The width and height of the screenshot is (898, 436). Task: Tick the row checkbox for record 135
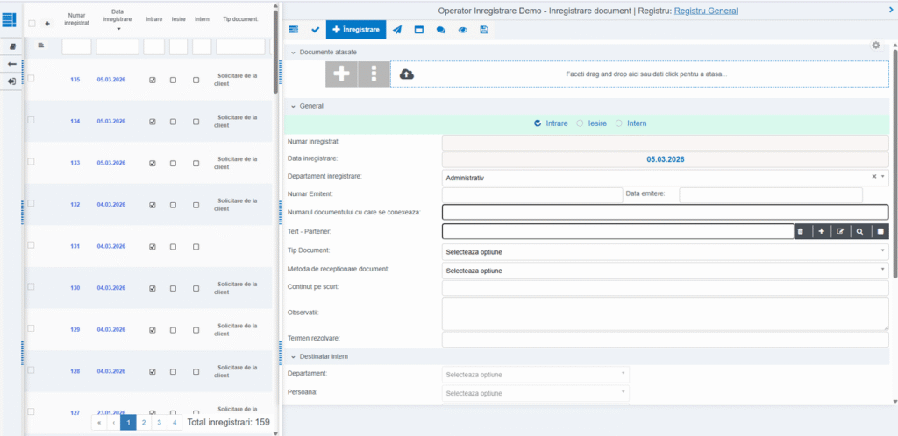point(32,79)
